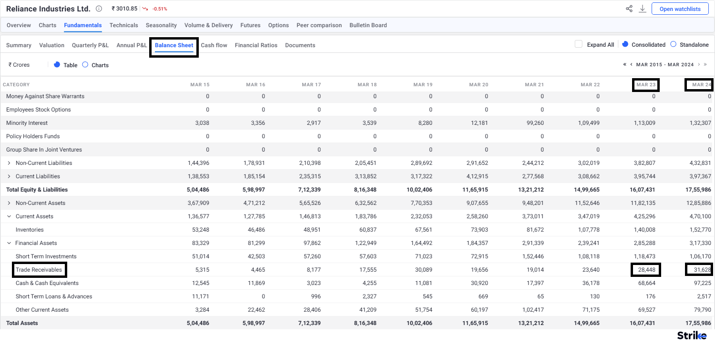
Task: Click the download icon at top right
Action: [643, 9]
